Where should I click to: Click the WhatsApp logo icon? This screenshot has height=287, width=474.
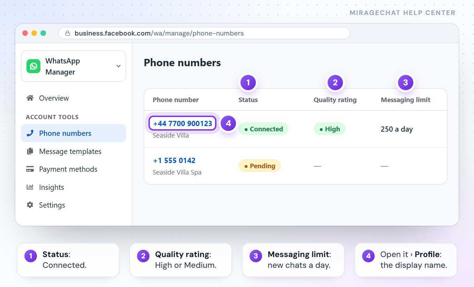click(33, 66)
